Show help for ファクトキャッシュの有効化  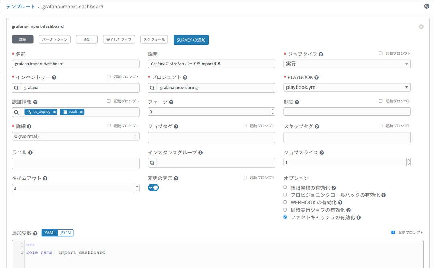pos(359,218)
